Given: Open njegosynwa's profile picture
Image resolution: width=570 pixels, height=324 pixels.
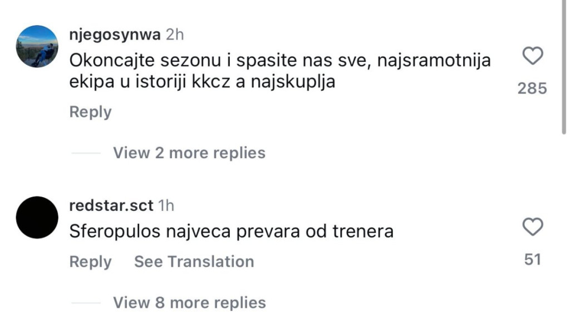Looking at the screenshot, I should pyautogui.click(x=37, y=46).
